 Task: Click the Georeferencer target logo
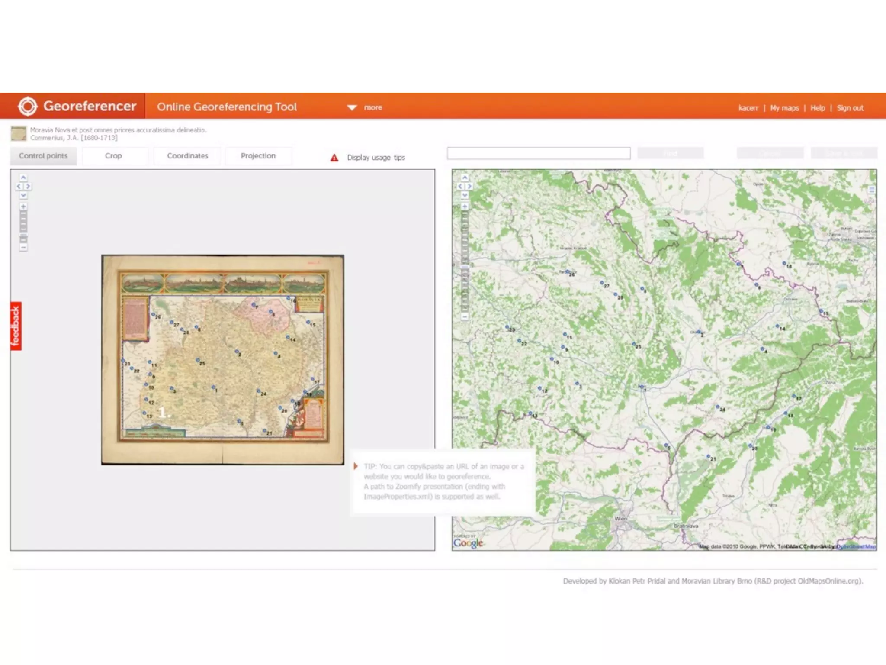[x=28, y=106]
